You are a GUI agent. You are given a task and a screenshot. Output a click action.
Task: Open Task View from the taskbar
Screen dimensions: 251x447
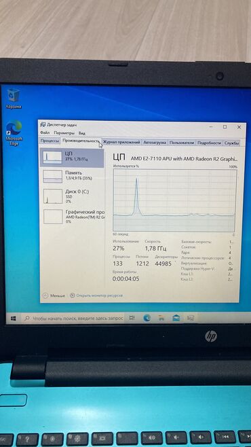[132, 317]
